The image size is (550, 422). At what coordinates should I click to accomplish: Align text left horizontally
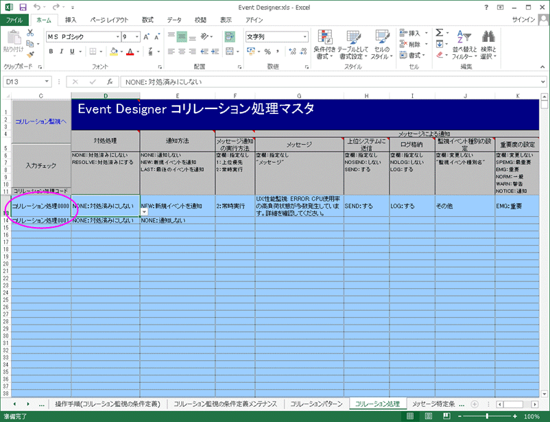click(x=171, y=51)
